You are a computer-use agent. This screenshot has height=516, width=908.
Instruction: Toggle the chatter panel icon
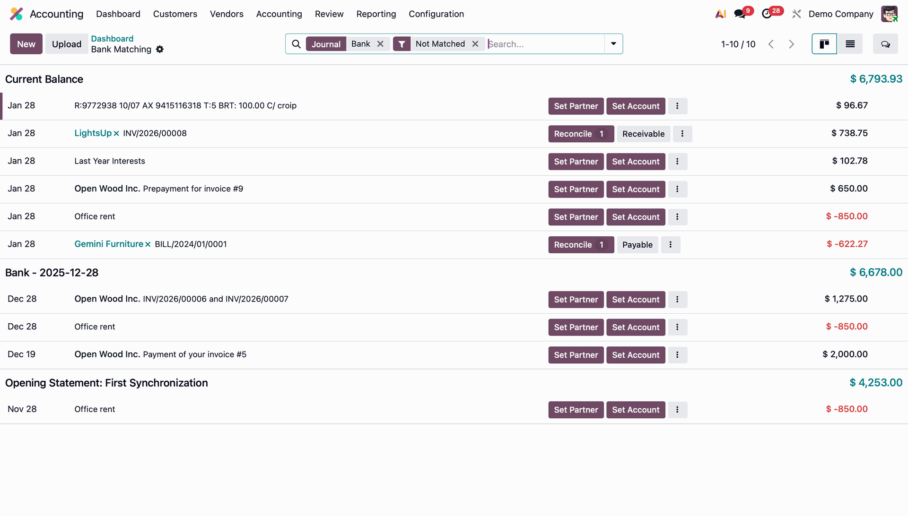click(x=885, y=44)
